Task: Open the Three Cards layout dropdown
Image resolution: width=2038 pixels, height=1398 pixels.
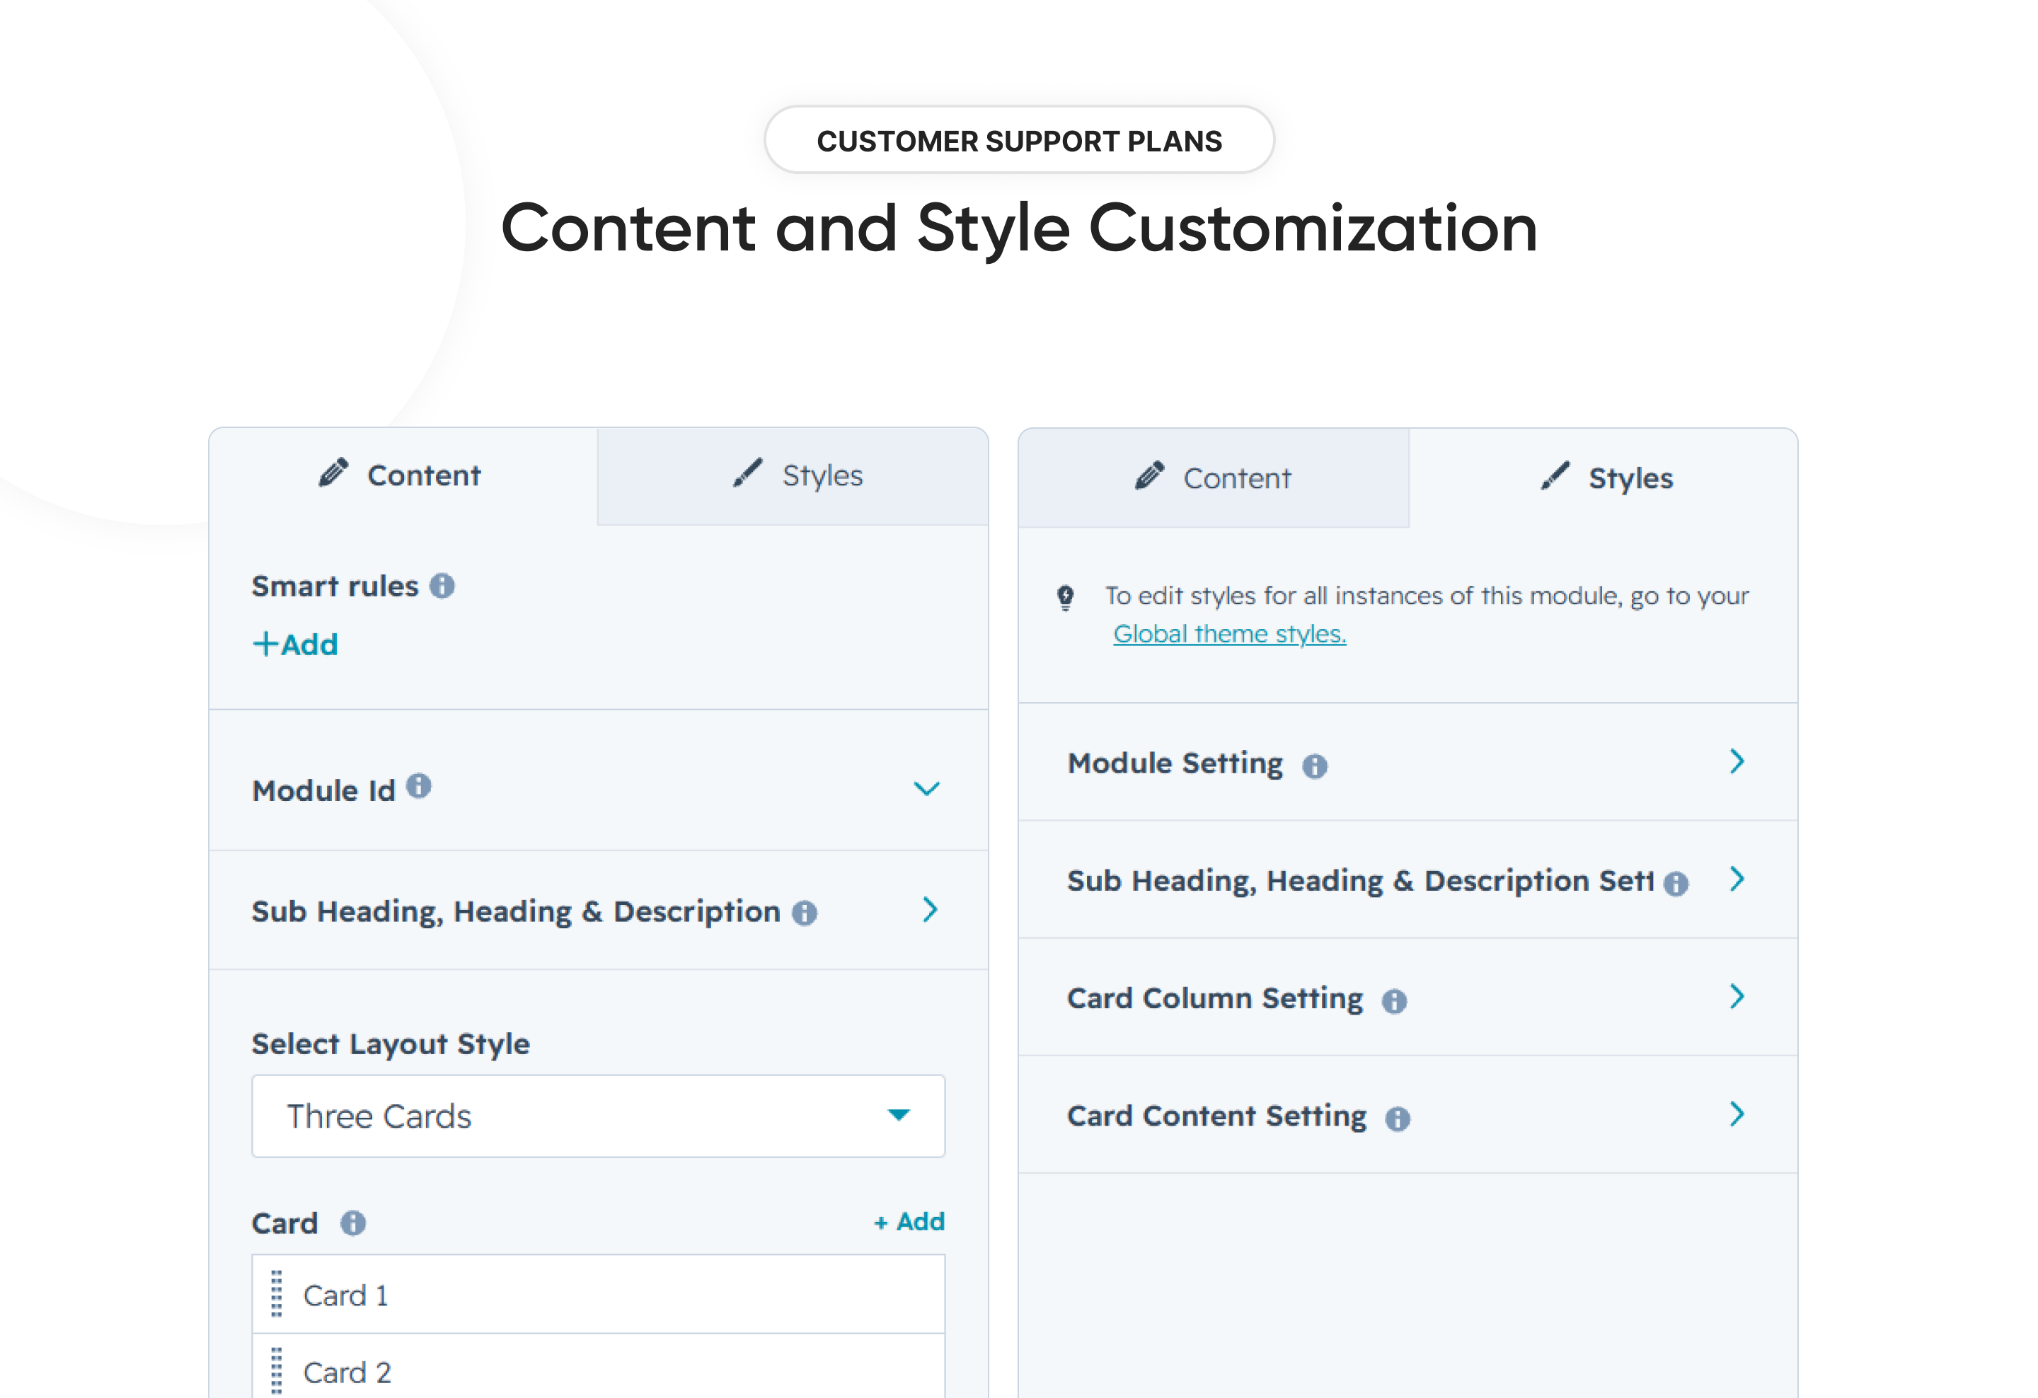Action: (598, 1116)
